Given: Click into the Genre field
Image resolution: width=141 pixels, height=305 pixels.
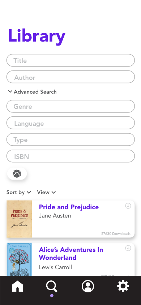Looking at the screenshot, I should click(x=70, y=106).
